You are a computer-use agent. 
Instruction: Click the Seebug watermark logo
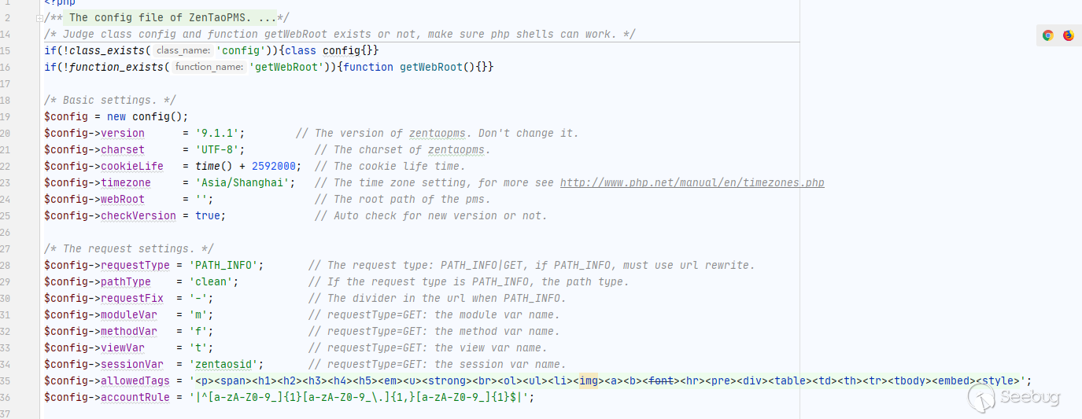[1014, 398]
